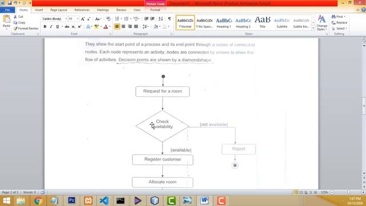This screenshot has width=366, height=206.
Task: Apply the Normal style
Action: click(x=185, y=23)
